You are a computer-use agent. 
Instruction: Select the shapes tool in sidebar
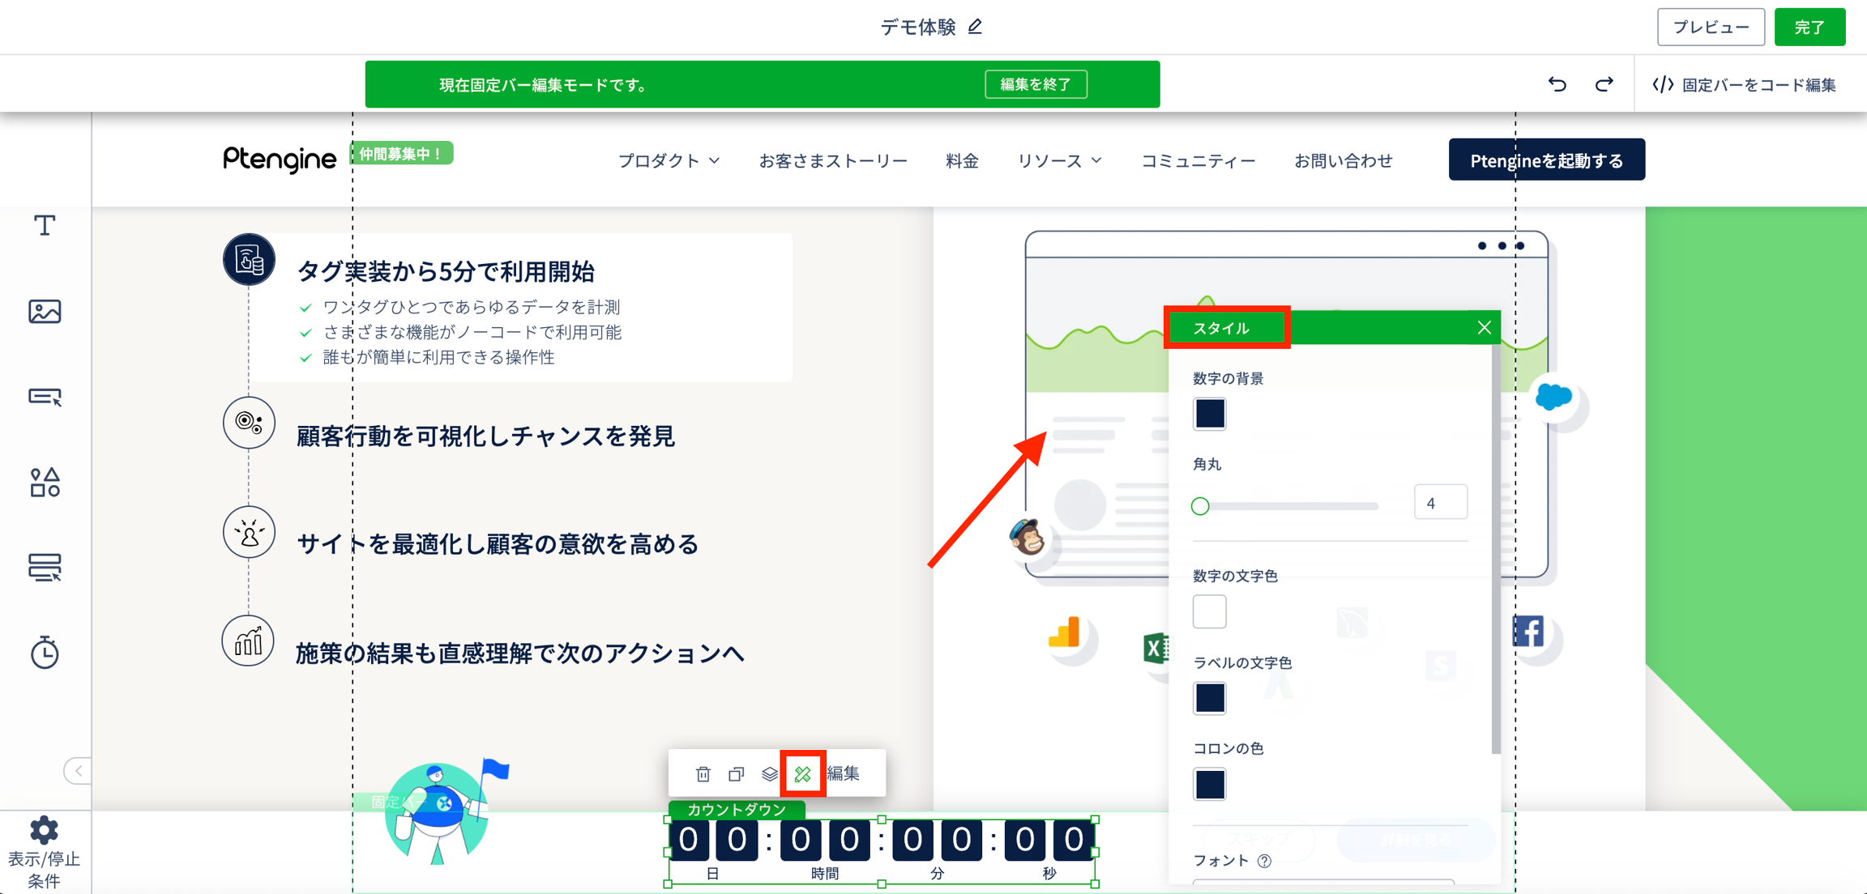45,483
